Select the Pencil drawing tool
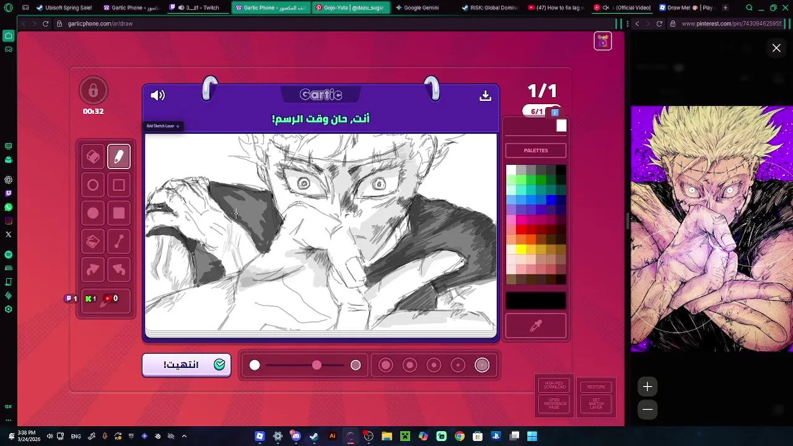 tap(119, 157)
